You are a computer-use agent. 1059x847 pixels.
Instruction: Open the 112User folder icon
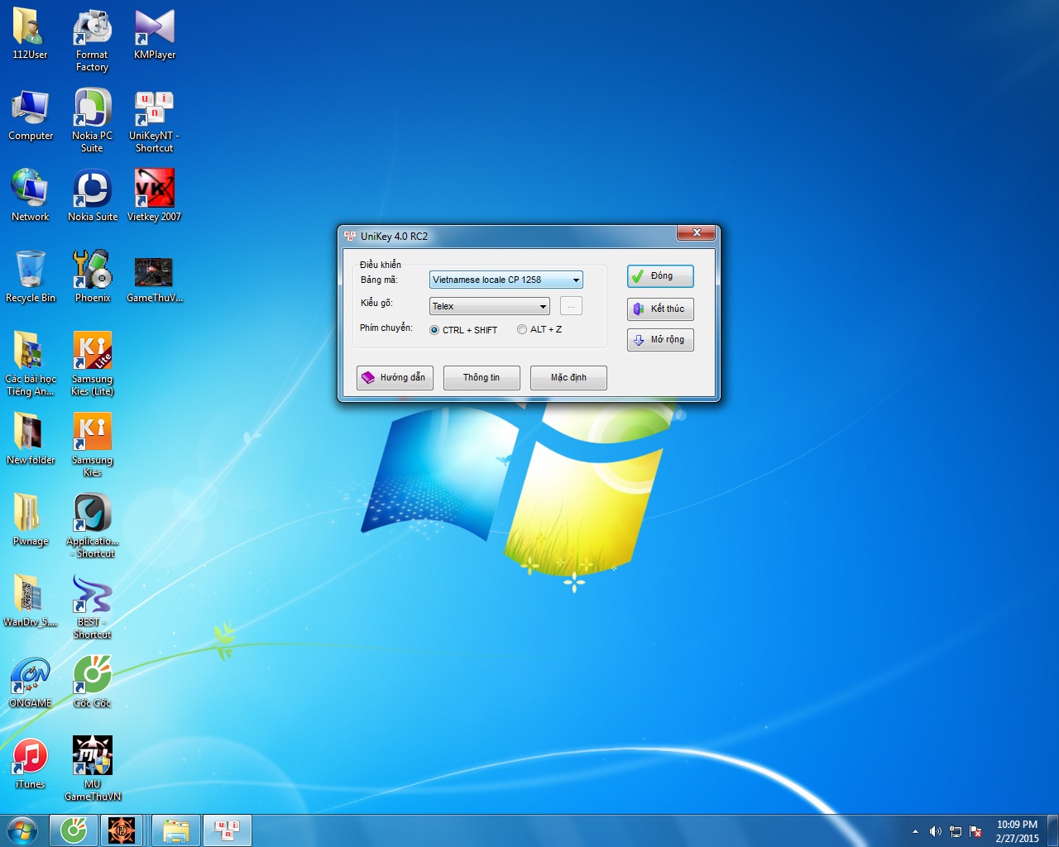30,33
